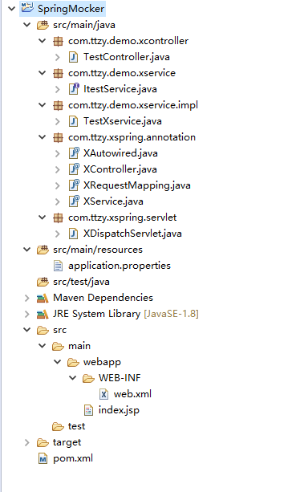Expand the XDispatchServlet.java node

click(58, 234)
